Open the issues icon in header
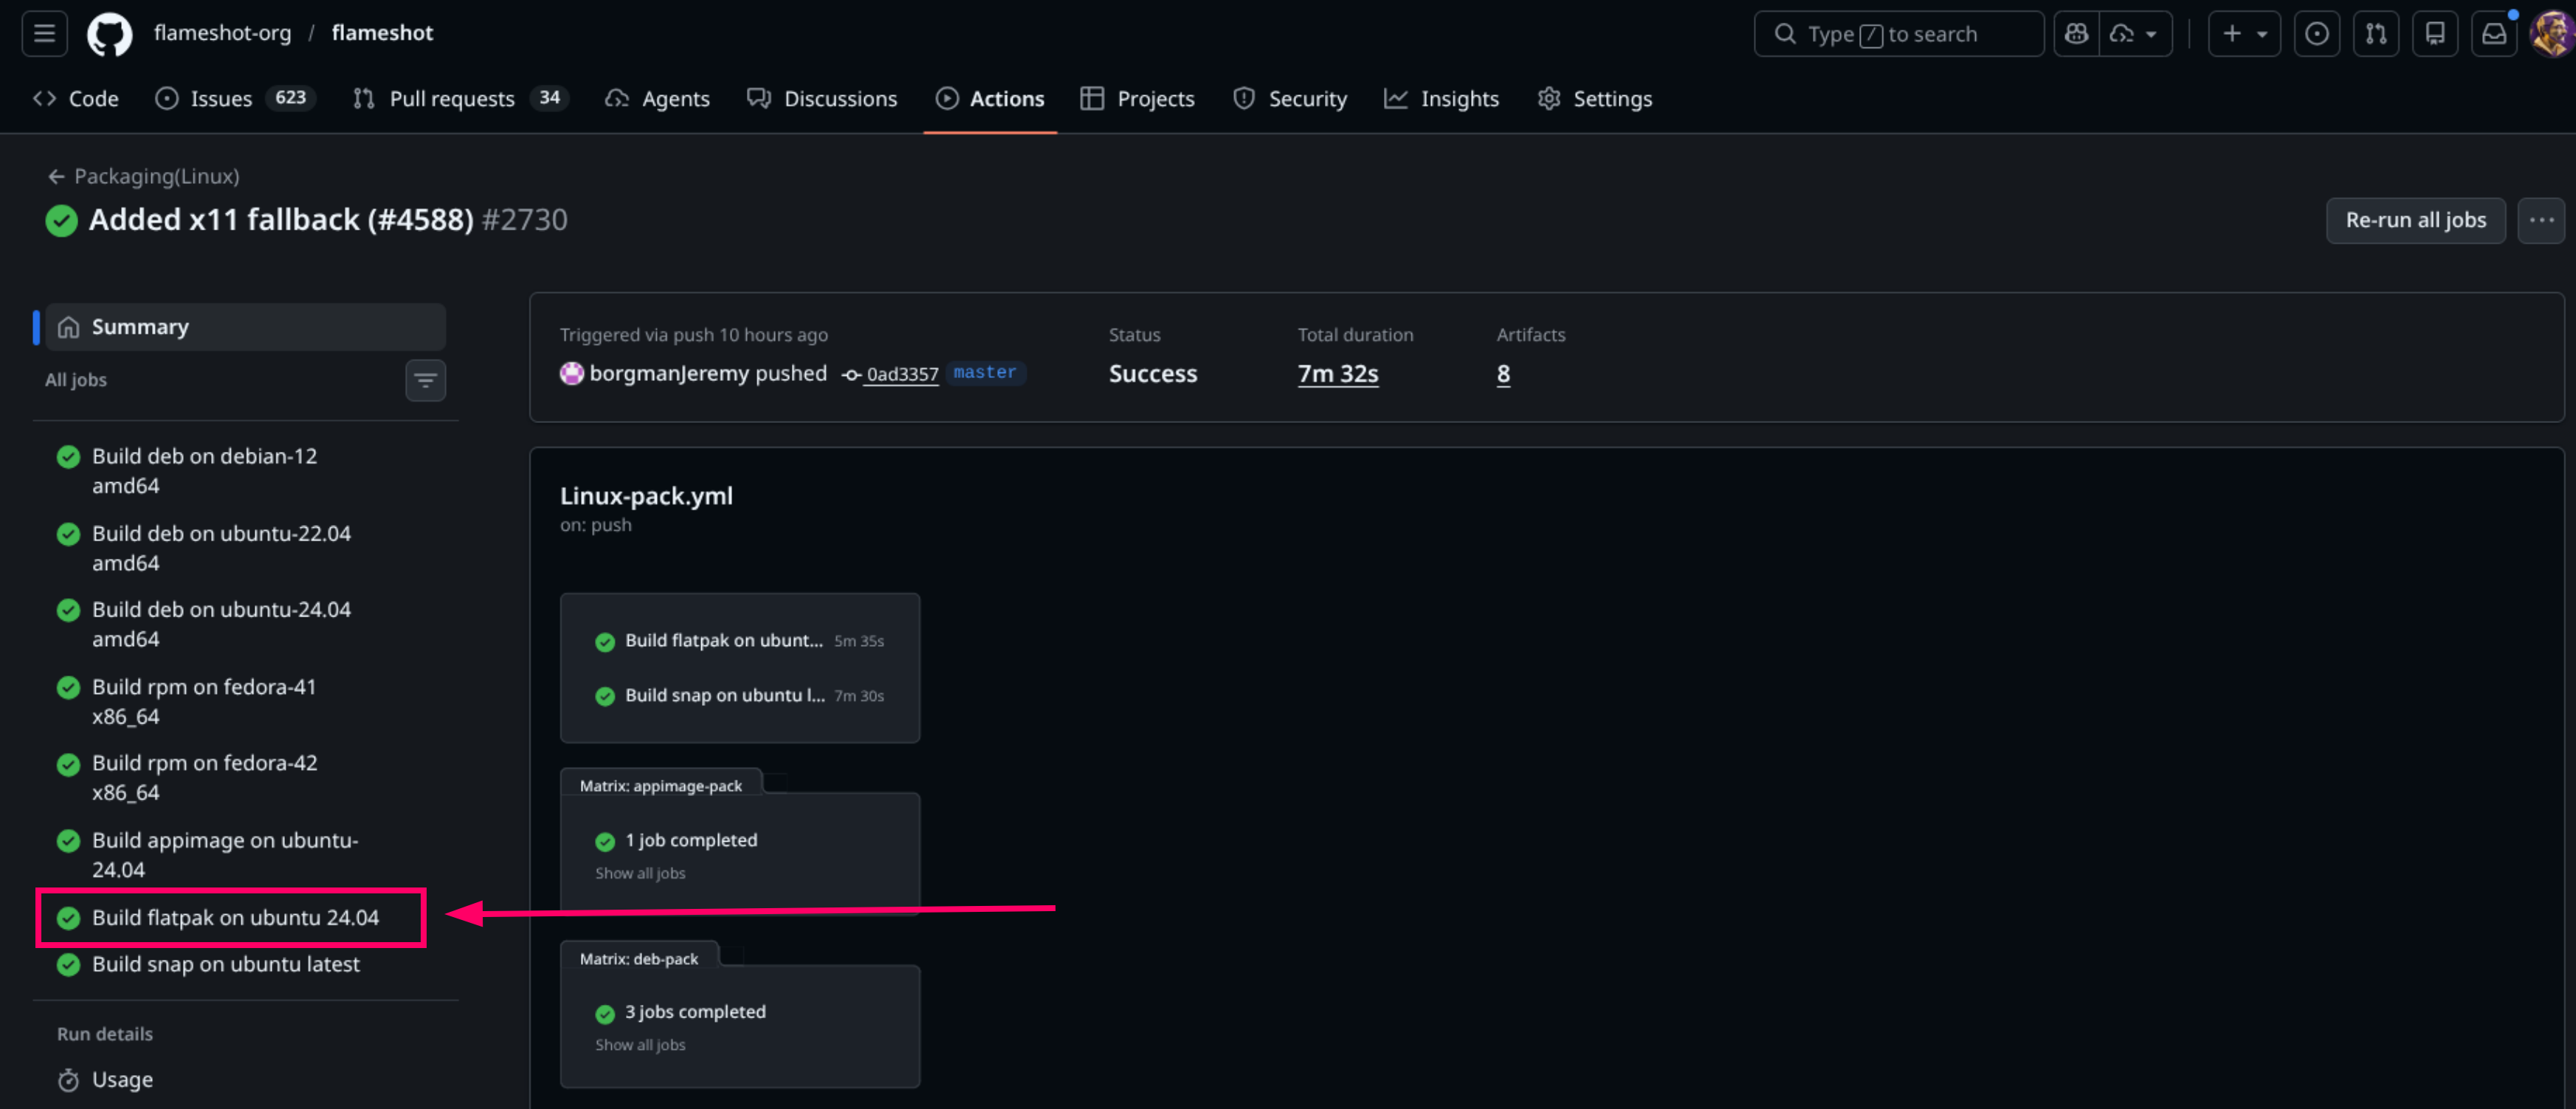The image size is (2576, 1109). [x=2316, y=34]
